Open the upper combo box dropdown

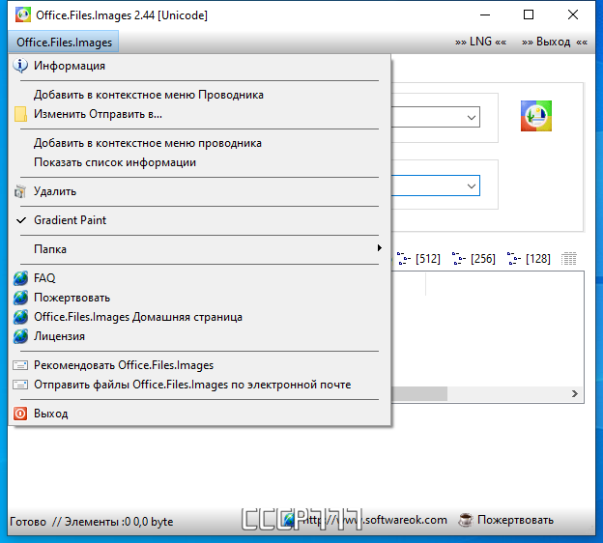(472, 117)
